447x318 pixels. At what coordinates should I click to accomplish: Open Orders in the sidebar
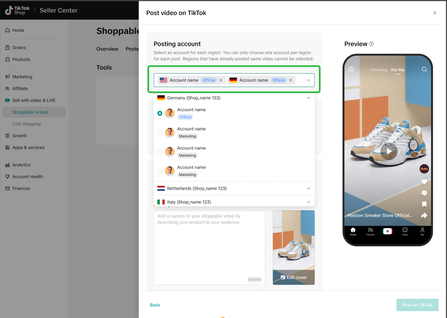pos(19,48)
